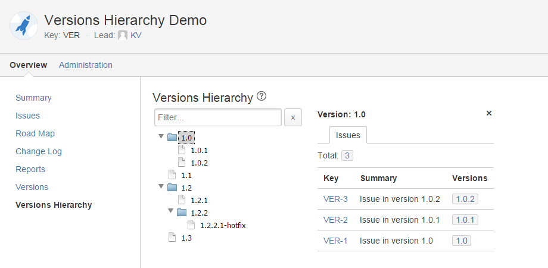Viewport: 548px width, 268px height.
Task: Open the VER-3 issue link
Action: (x=335, y=199)
